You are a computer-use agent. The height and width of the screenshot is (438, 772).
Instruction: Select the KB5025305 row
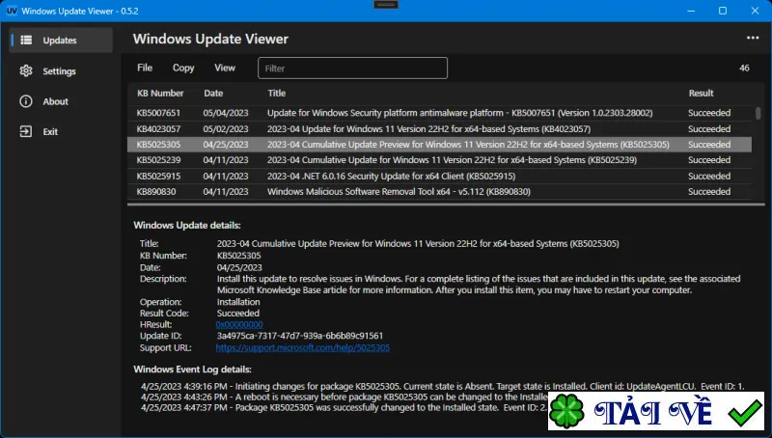click(x=439, y=145)
